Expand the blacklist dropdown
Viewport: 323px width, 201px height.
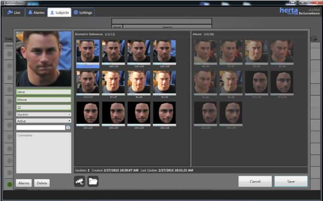pyautogui.click(x=43, y=114)
